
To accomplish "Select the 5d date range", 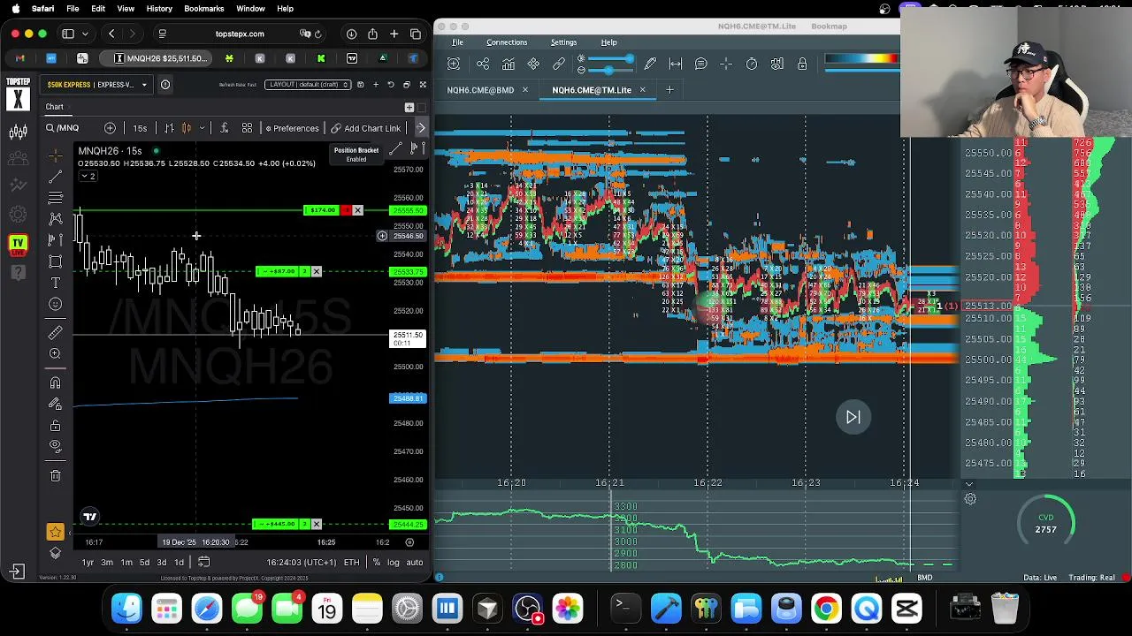I will 144,563.
